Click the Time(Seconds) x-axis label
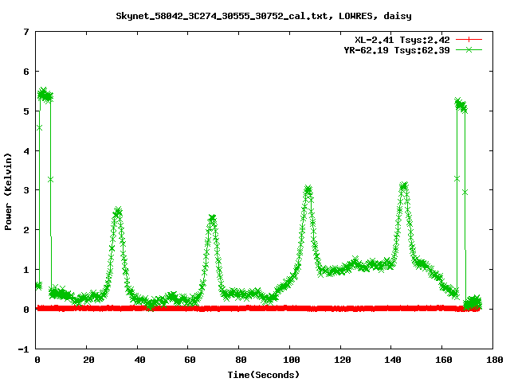Viewport: 510px width, 382px height. pyautogui.click(x=263, y=375)
